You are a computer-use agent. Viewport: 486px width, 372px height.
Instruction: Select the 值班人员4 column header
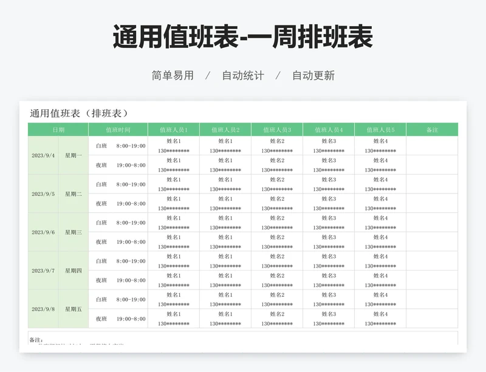[329, 129]
